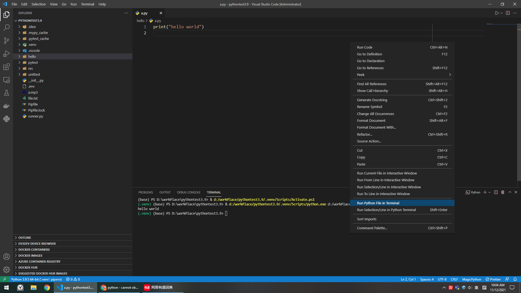Click the feedback icon in status bar
This screenshot has width=521, height=293.
click(x=507, y=279)
